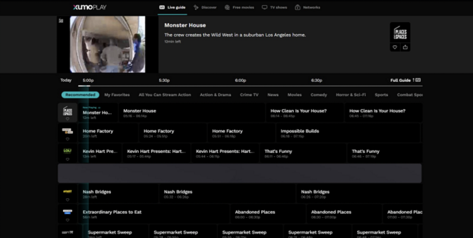
Task: Select Impossible Builds program
Action: pos(348,133)
